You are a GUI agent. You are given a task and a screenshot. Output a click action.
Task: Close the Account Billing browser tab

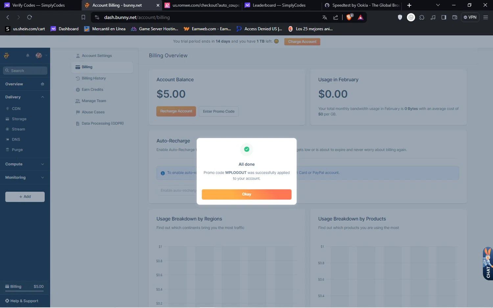(158, 5)
